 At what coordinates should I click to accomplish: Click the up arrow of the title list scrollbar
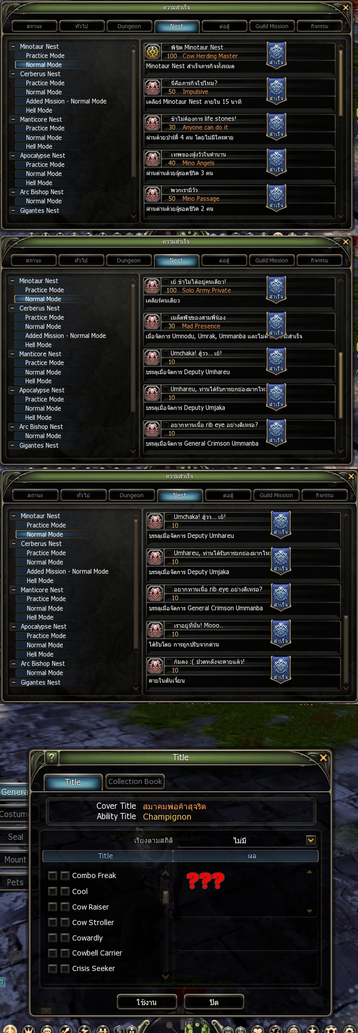[166, 874]
